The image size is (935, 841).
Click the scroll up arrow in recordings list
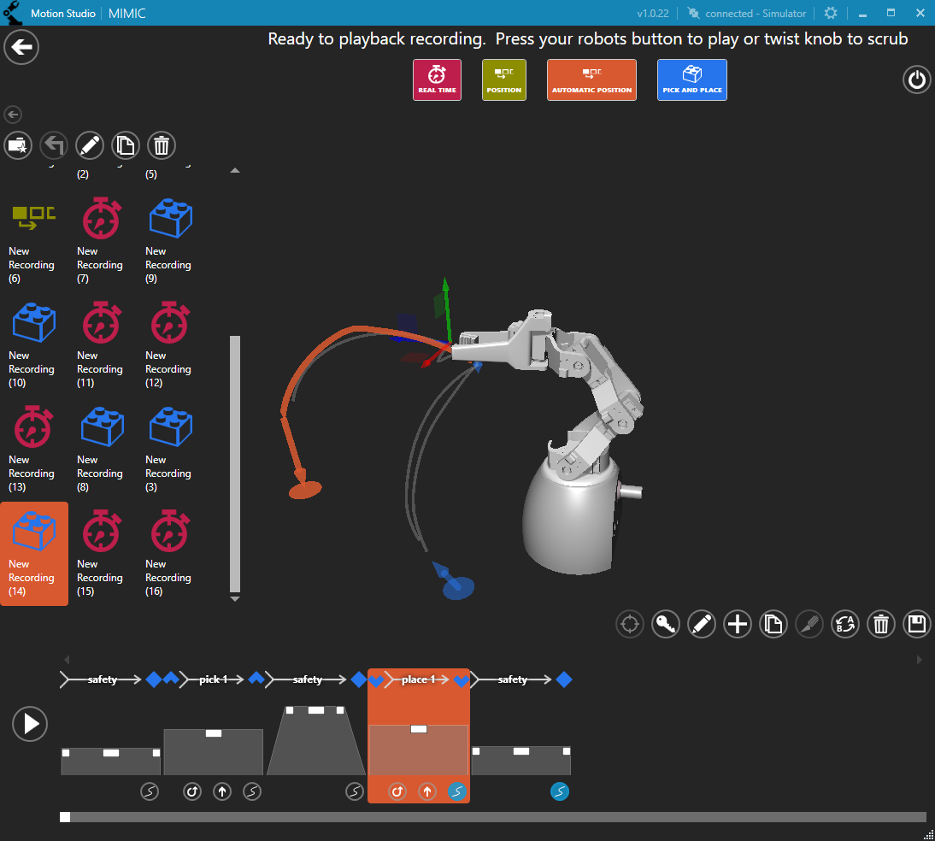(x=235, y=171)
